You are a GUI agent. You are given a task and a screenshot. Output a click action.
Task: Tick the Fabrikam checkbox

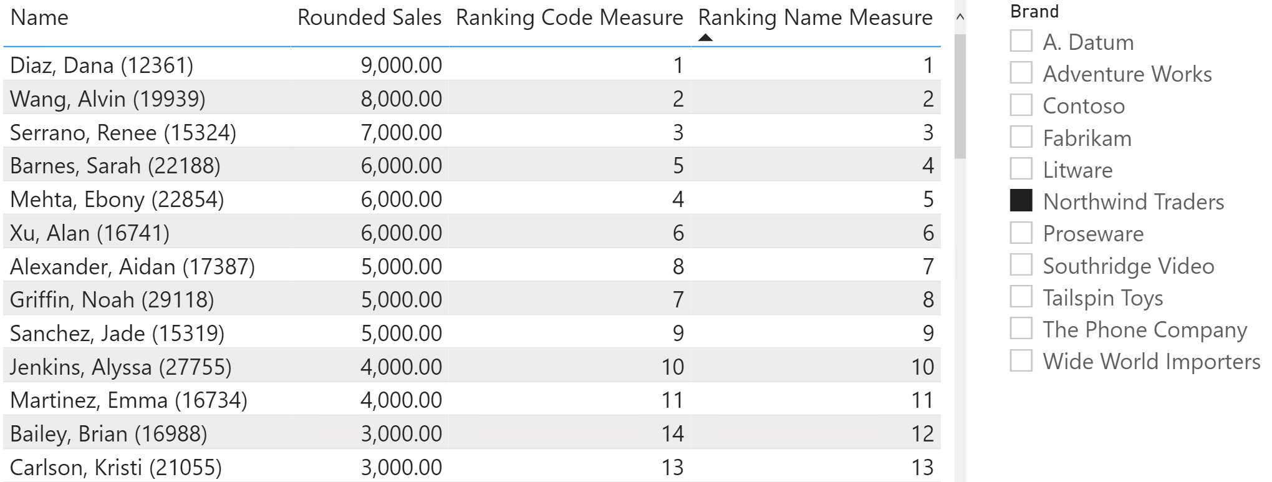click(x=1021, y=137)
